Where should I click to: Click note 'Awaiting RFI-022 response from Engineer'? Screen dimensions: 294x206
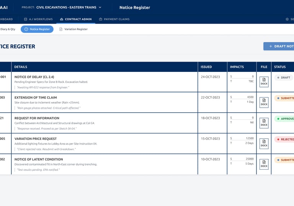[x=43, y=88]
